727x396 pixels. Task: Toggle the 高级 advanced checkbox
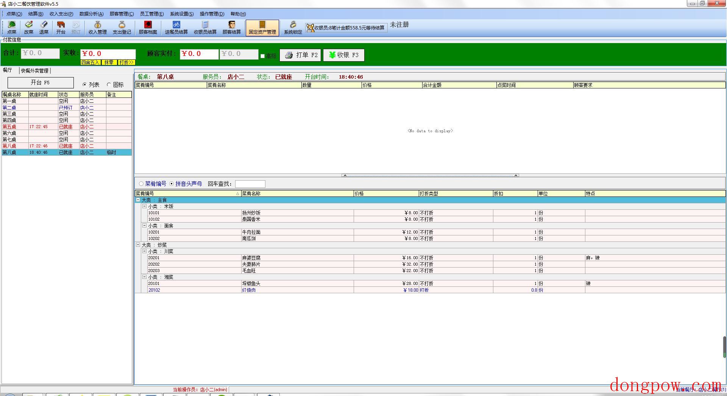[x=262, y=56]
